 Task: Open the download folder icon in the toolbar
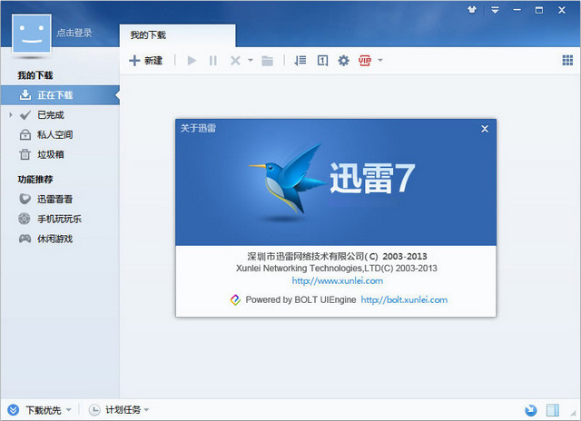[x=267, y=61]
